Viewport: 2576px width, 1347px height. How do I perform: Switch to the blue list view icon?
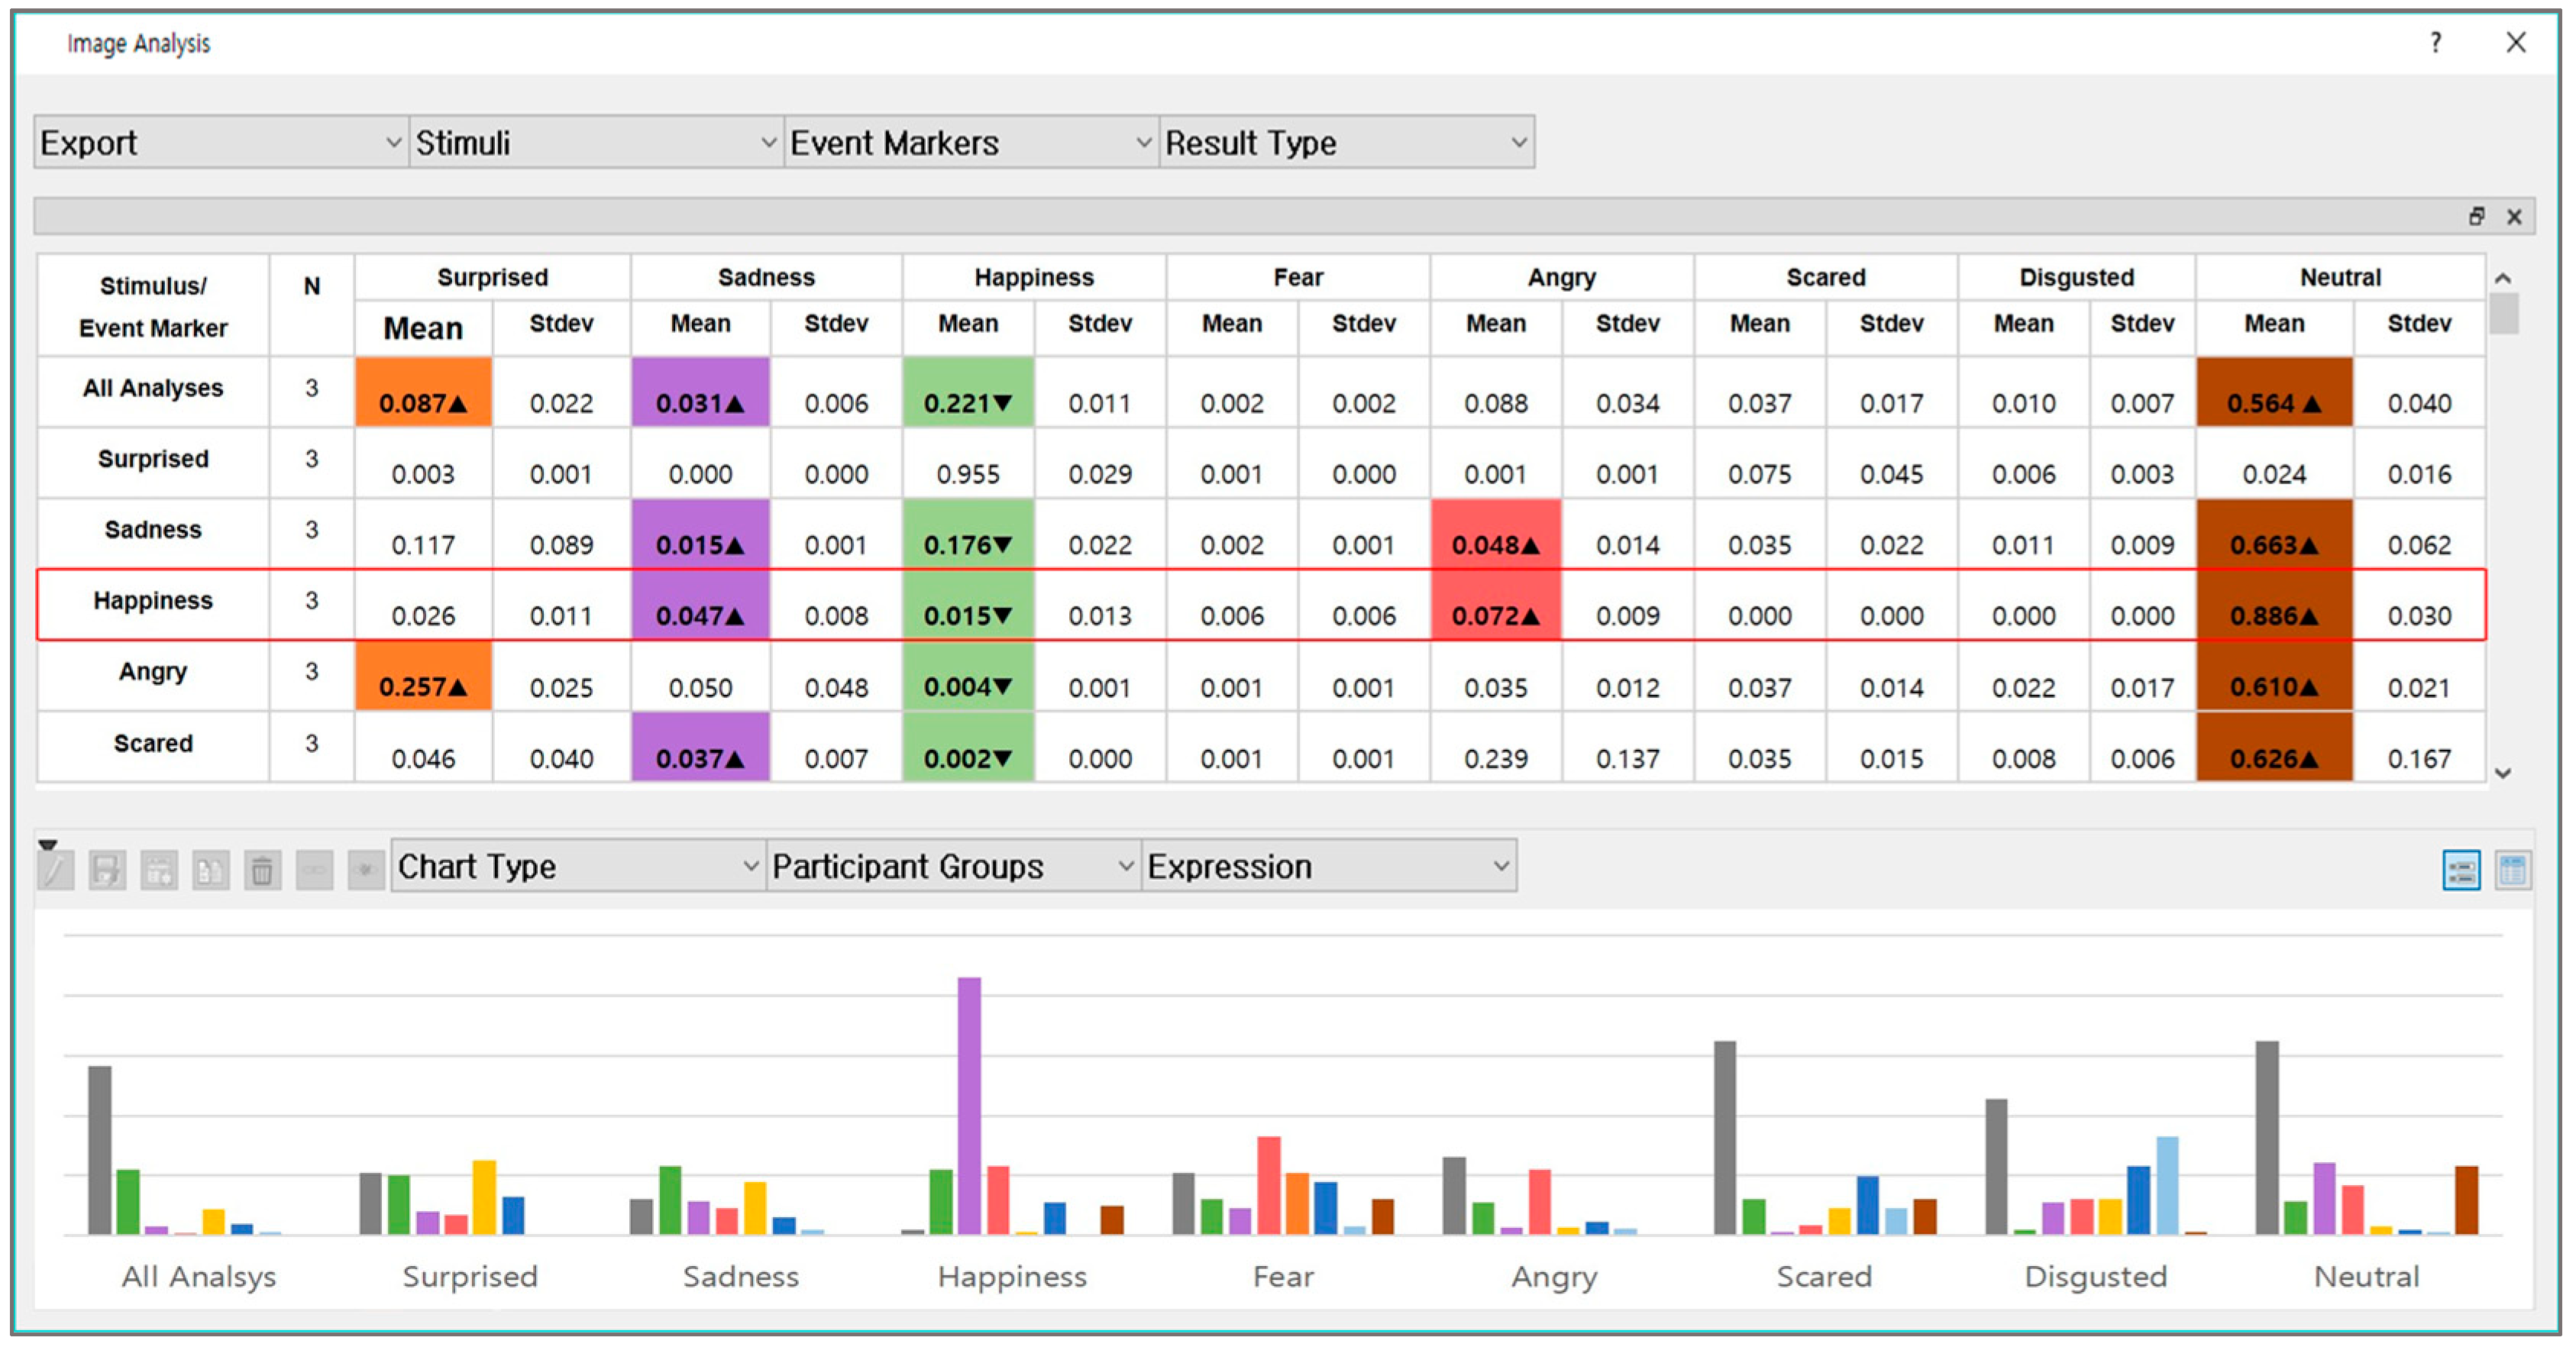pos(2461,869)
